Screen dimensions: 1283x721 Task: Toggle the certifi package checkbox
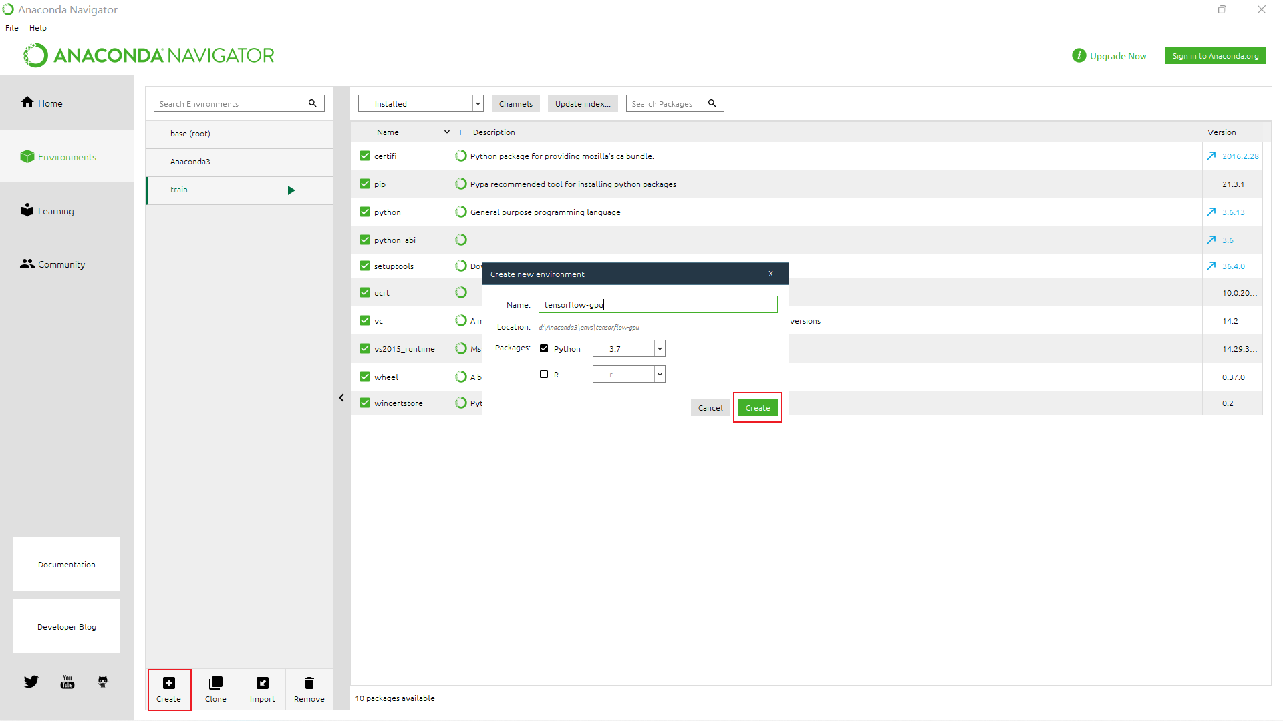[365, 156]
